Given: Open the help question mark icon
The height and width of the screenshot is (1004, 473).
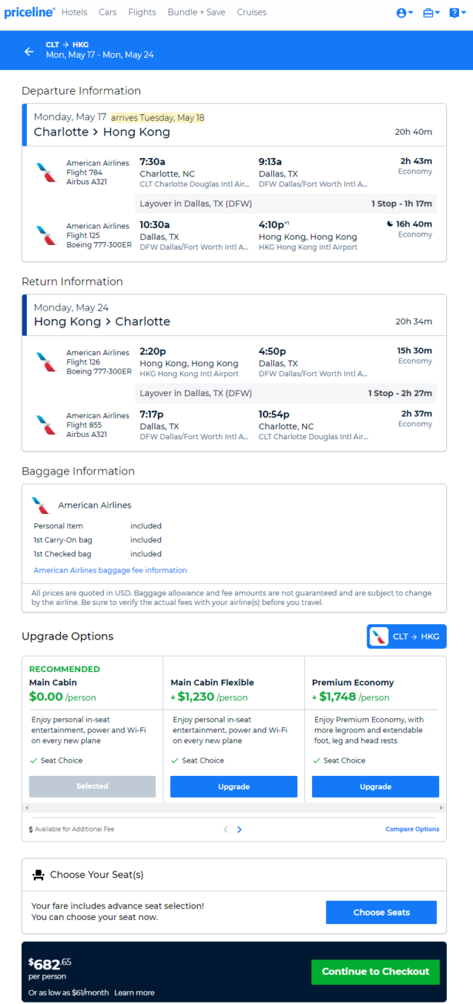Looking at the screenshot, I should point(457,13).
